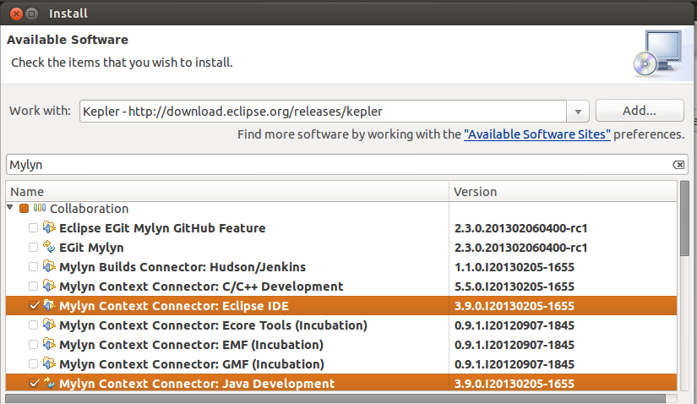
Task: Close the Install dialog window
Action: [16, 14]
